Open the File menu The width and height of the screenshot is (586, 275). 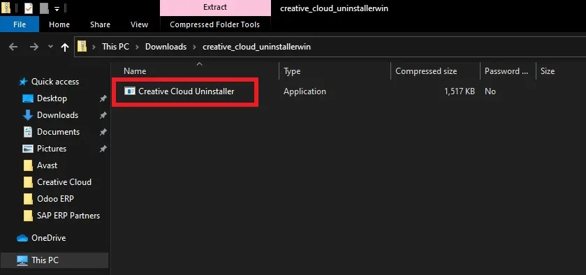pos(20,24)
